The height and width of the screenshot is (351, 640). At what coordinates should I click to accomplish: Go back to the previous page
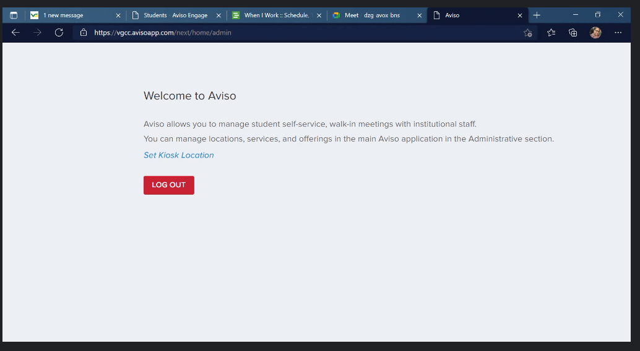pyautogui.click(x=15, y=33)
